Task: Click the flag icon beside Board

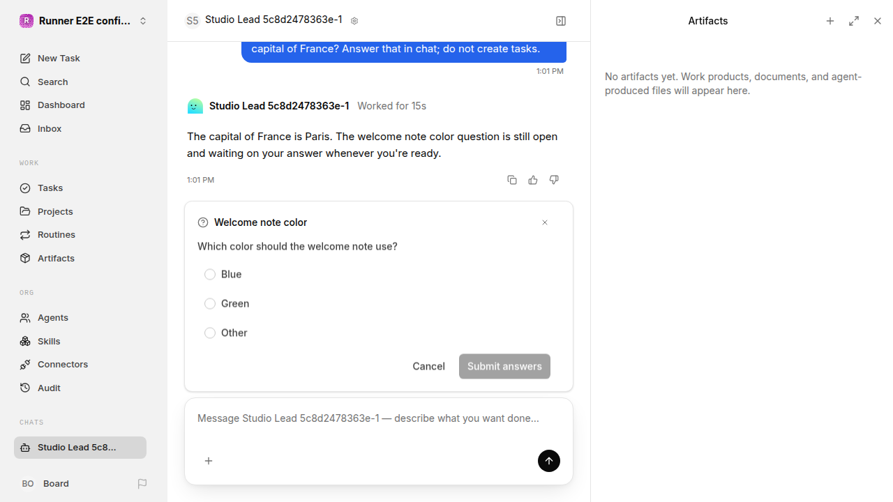Action: coord(142,484)
